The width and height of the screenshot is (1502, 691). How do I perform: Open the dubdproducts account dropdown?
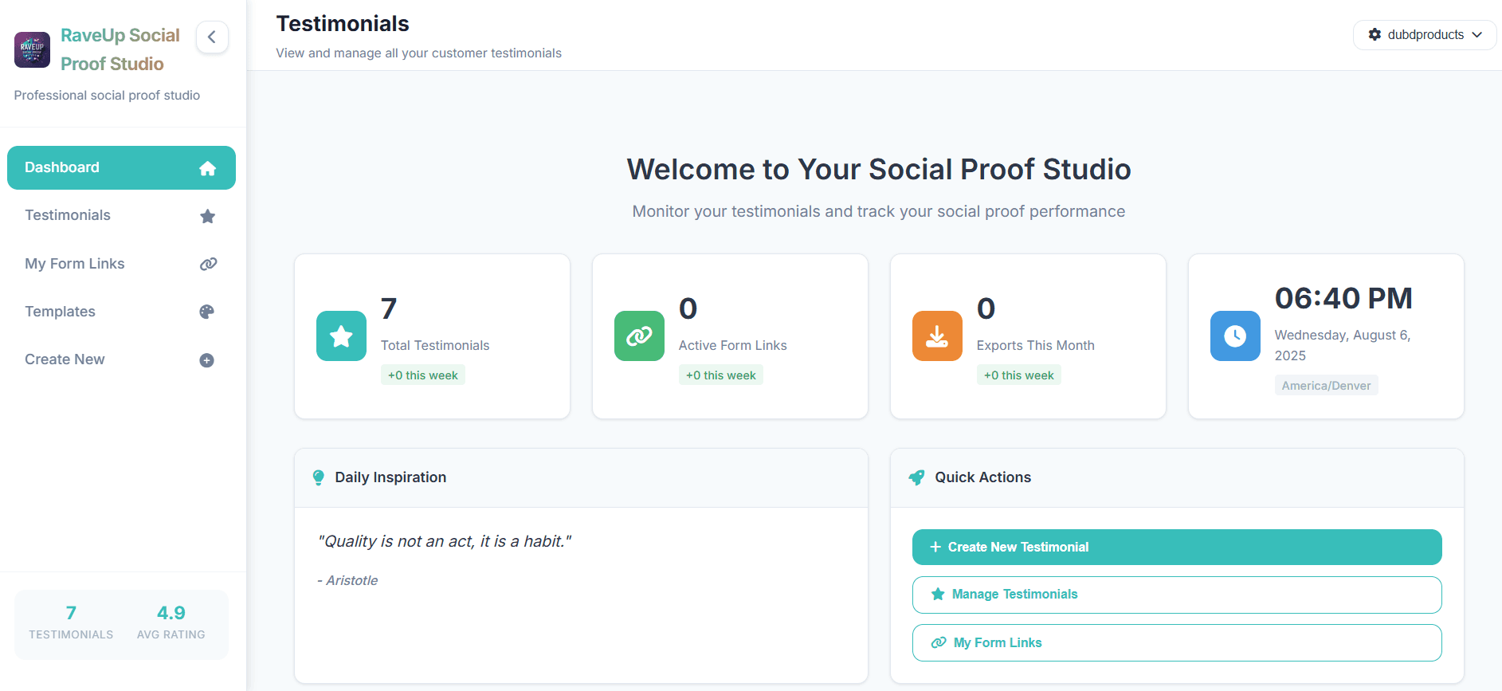[x=1424, y=35]
